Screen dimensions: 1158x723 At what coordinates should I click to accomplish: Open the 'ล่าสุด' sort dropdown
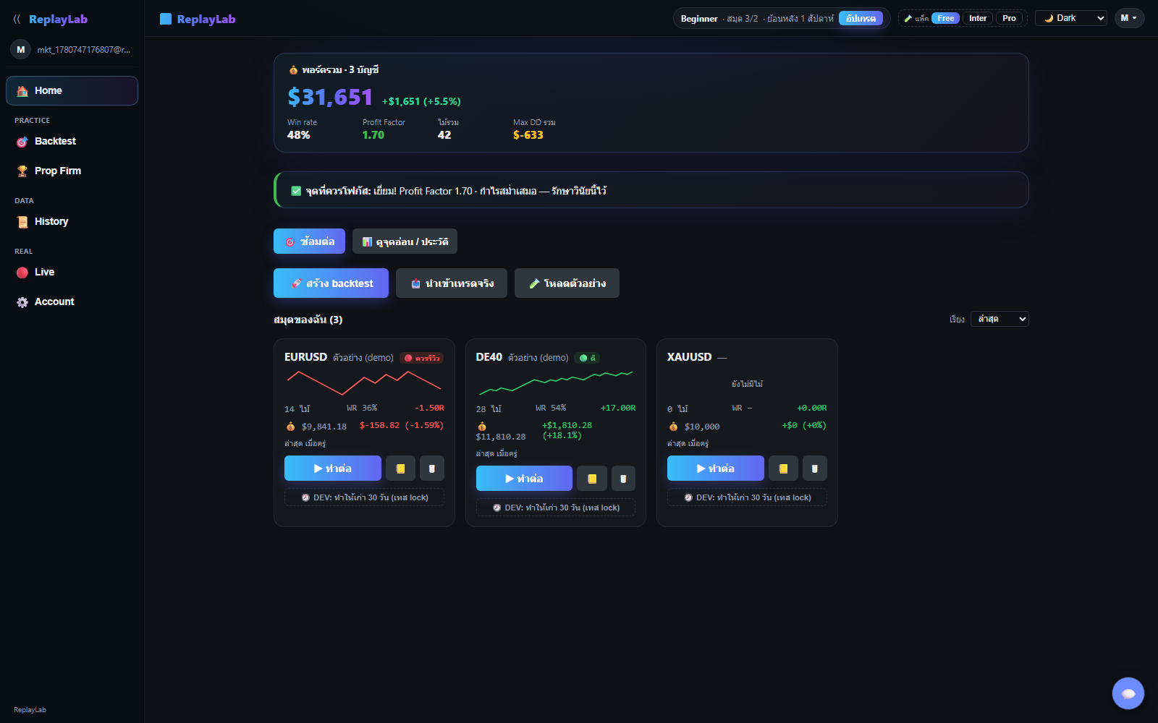[x=999, y=319]
